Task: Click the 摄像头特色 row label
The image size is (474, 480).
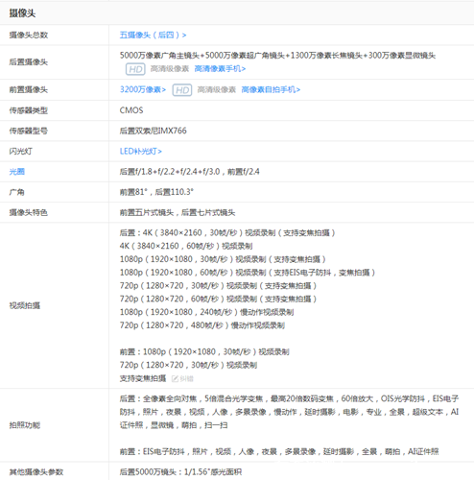Action: 29,212
